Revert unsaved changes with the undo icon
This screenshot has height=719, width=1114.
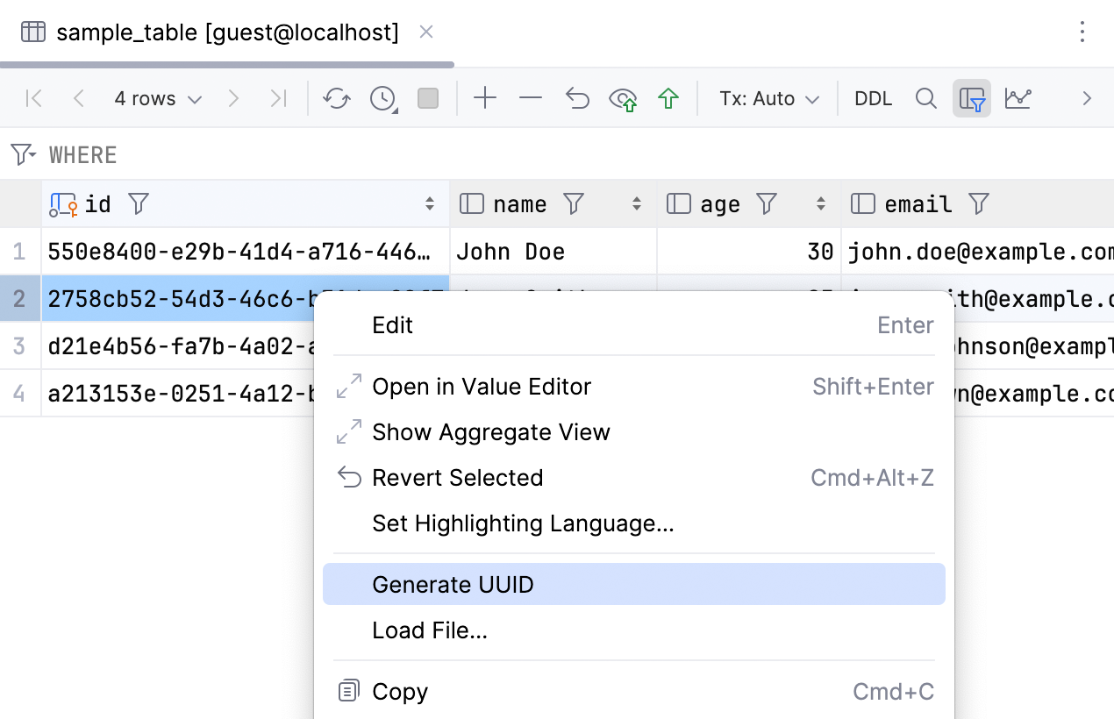coord(576,98)
